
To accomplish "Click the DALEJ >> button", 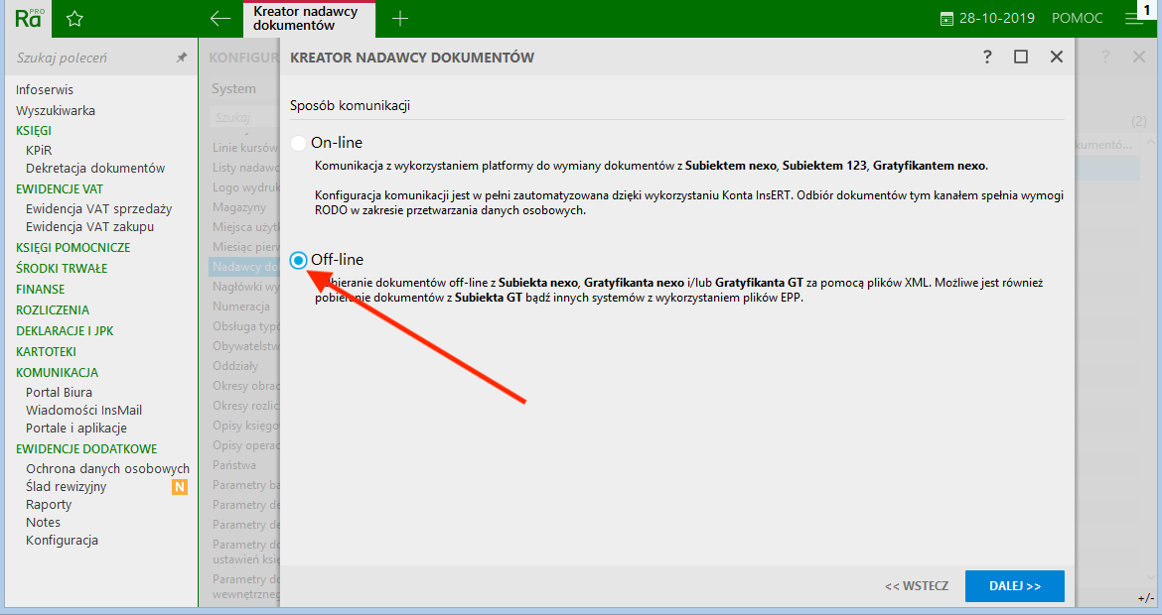I will [x=1014, y=586].
